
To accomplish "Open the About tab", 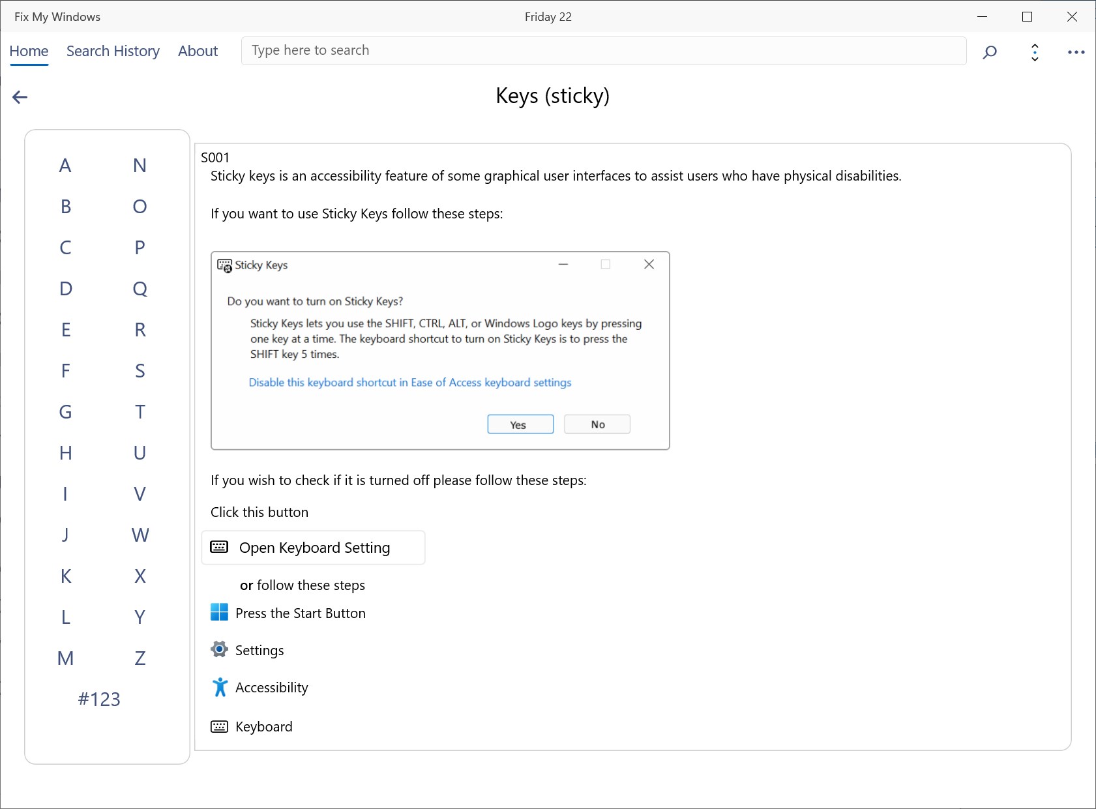I will tap(198, 51).
